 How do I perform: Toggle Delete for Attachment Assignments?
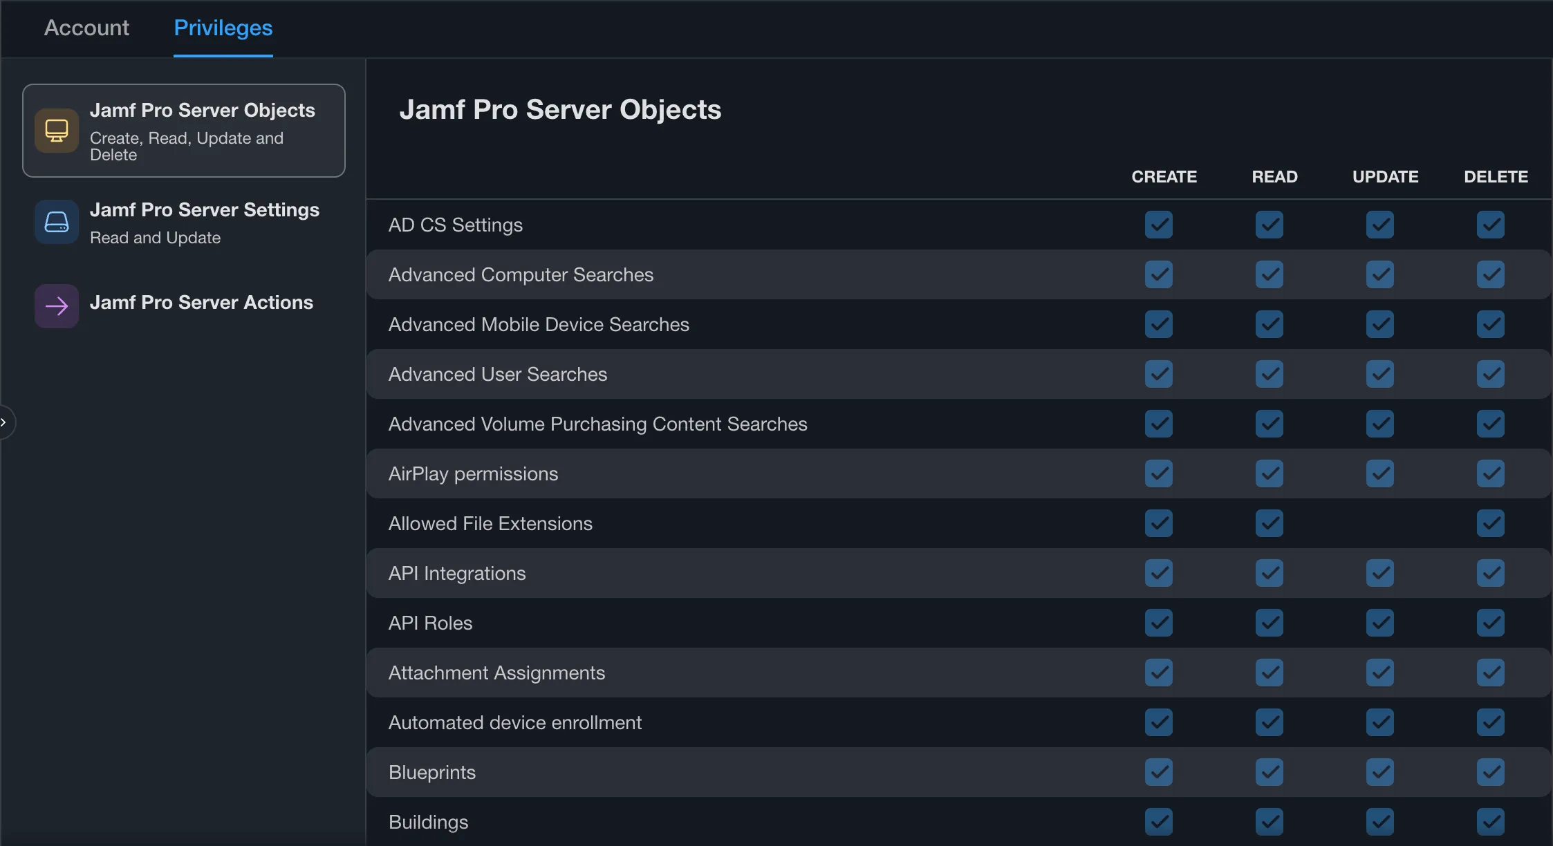1491,673
